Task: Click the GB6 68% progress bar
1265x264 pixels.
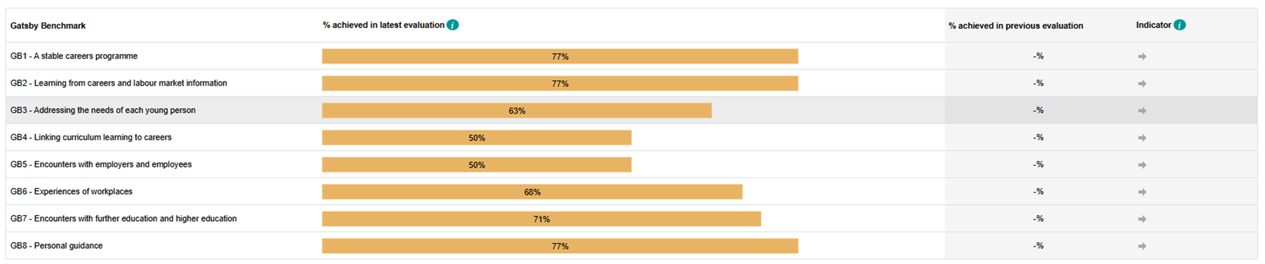Action: [532, 192]
